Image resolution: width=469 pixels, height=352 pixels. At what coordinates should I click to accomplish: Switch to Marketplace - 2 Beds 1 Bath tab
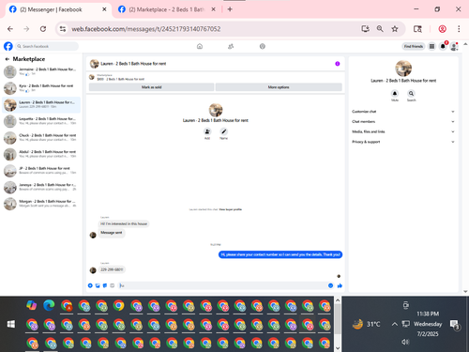coord(167,9)
